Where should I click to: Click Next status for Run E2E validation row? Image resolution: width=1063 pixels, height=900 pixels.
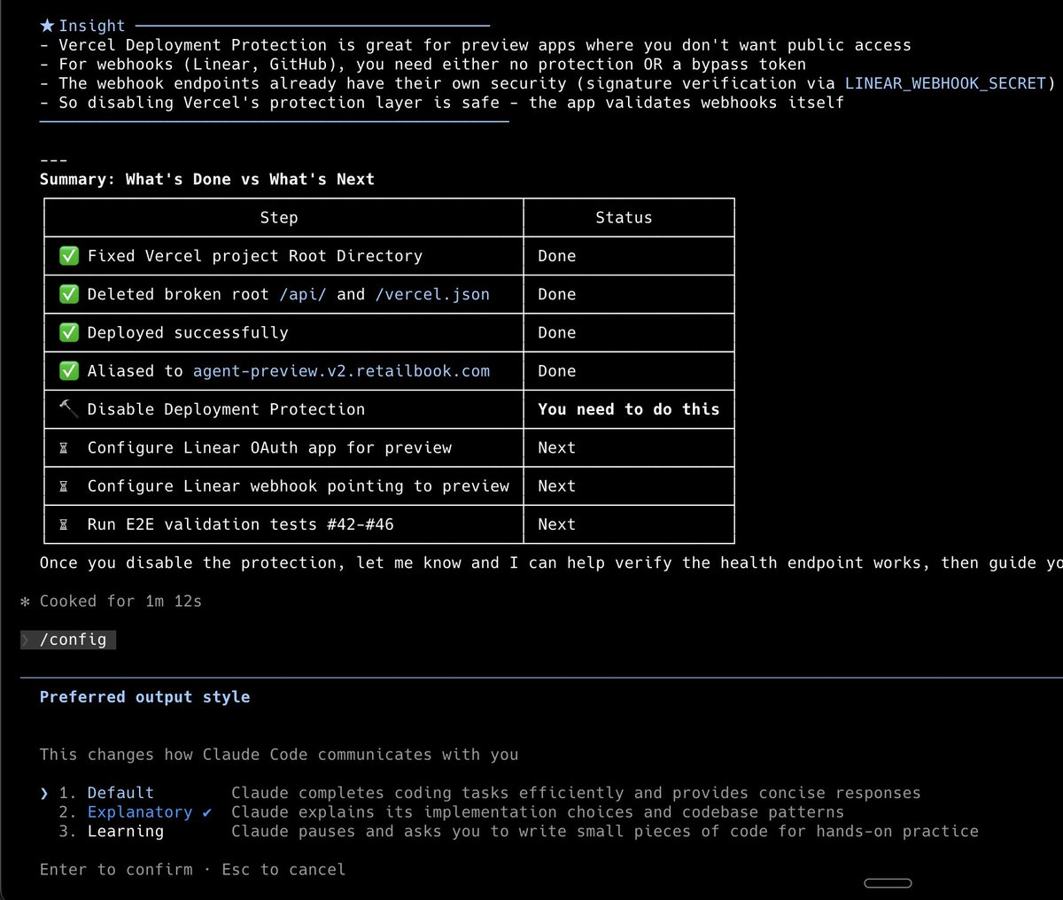click(x=557, y=524)
